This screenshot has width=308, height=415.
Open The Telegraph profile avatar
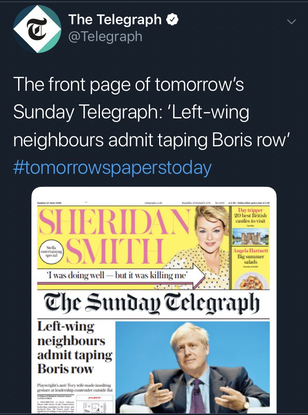pos(37,29)
